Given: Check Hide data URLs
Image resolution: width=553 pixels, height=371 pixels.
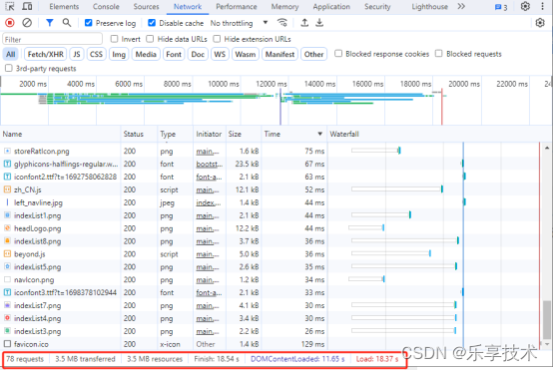Looking at the screenshot, I should [x=150, y=39].
